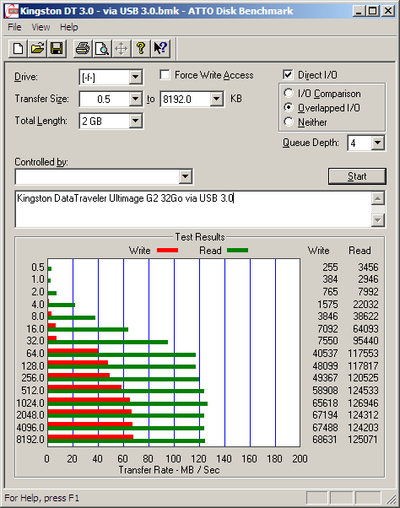Click the 8192.0 row label in chart
The image size is (400, 508).
[30, 440]
